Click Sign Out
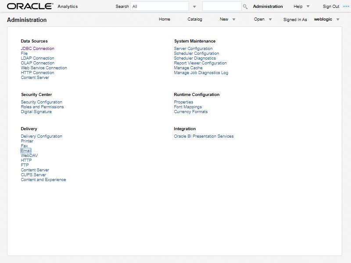351x263 pixels. 331,7
